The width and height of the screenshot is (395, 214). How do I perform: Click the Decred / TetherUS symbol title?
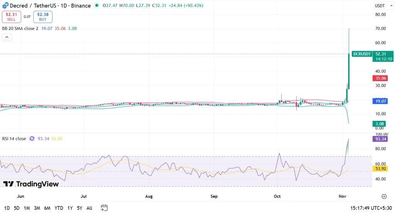[50, 5]
